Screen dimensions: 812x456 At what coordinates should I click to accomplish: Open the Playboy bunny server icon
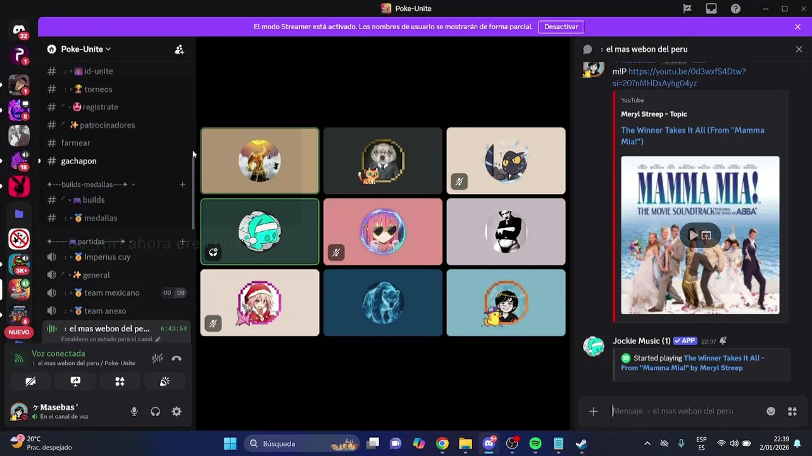(x=19, y=186)
